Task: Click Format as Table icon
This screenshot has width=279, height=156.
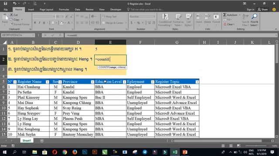Action: (x=178, y=17)
